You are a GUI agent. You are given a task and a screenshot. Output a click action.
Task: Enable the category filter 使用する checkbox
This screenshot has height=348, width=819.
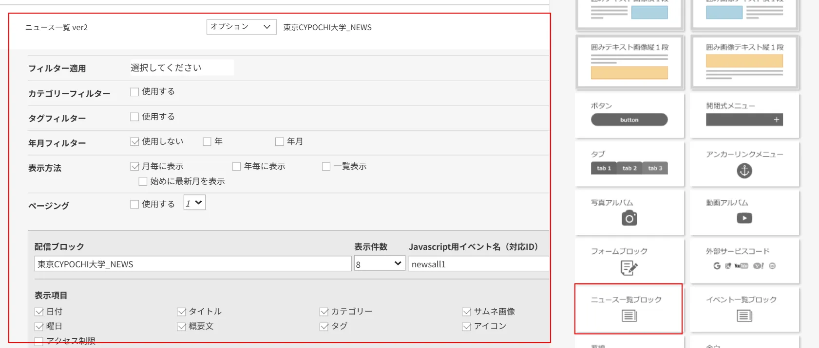134,92
